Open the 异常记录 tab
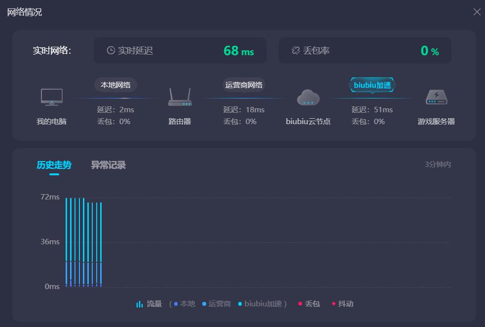485x327 pixels. pos(108,165)
